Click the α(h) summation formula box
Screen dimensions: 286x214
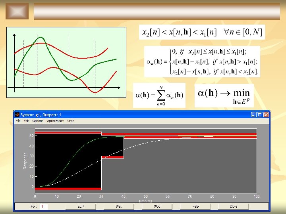click(x=159, y=96)
